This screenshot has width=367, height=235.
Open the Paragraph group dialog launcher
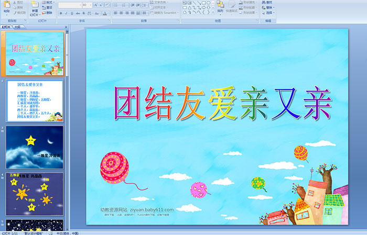coord(178,20)
